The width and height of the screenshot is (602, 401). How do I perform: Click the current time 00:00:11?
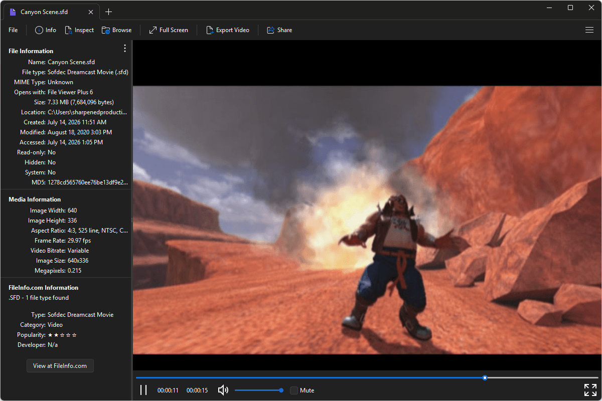pyautogui.click(x=168, y=390)
